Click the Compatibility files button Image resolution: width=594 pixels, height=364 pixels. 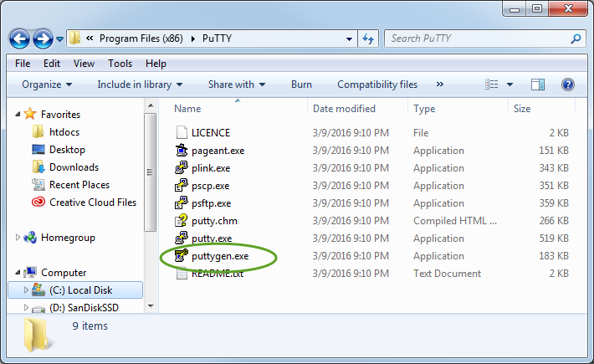[x=377, y=84]
